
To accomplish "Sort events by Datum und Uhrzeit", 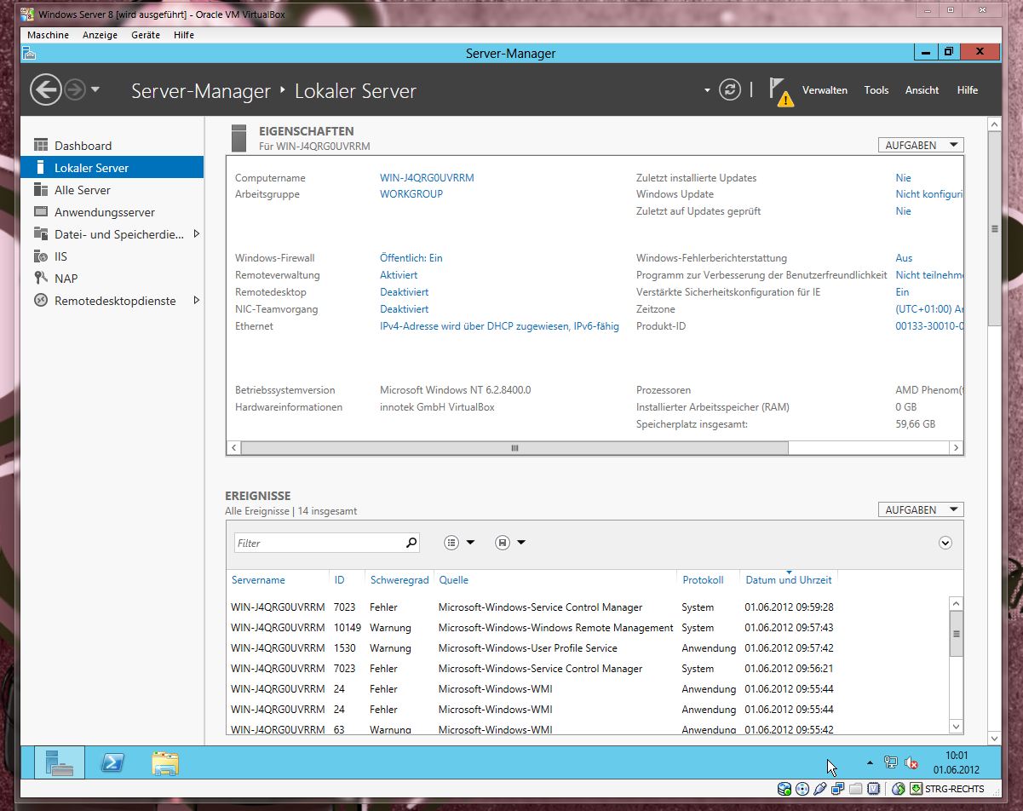I will (789, 580).
